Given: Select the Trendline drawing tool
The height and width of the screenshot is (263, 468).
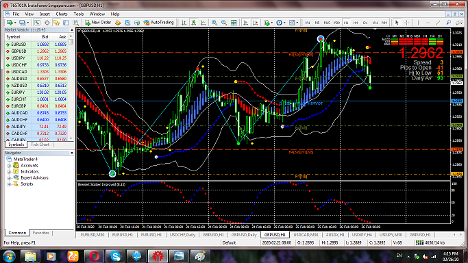Looking at the screenshot, I should tap(438, 23).
